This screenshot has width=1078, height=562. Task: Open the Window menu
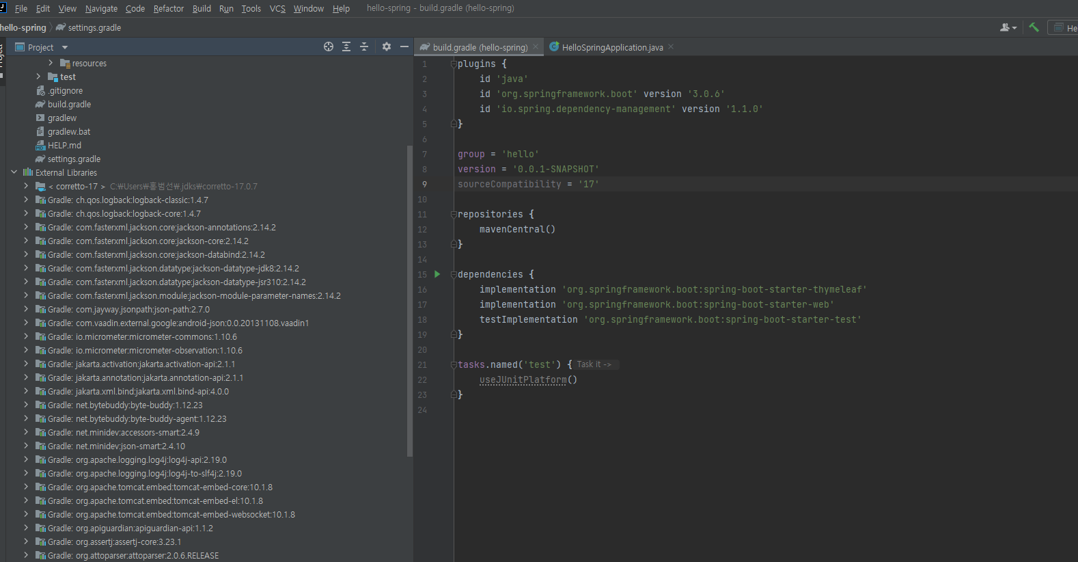coord(309,8)
